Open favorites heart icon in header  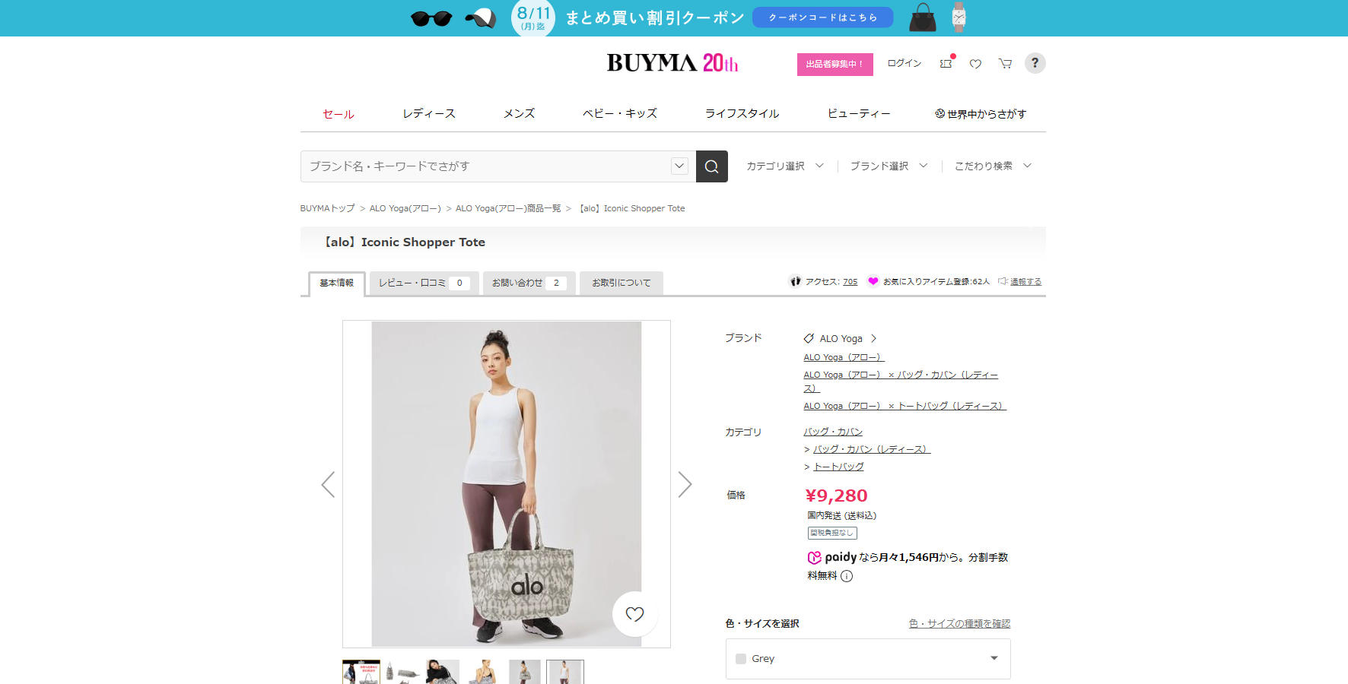[975, 64]
